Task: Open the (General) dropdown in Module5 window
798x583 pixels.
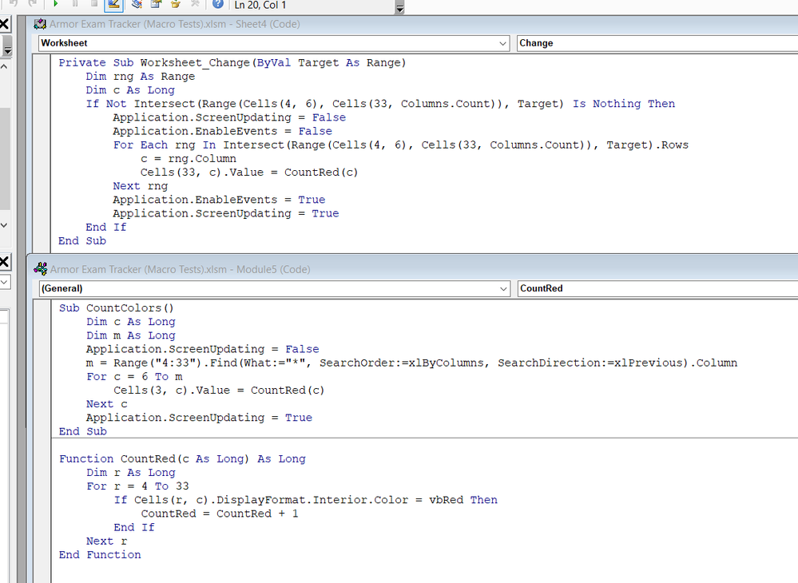Action: pos(504,288)
